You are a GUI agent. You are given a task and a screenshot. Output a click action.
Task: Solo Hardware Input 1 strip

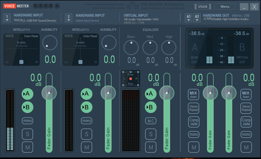(28, 134)
